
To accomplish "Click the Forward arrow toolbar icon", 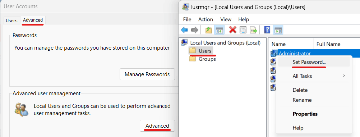I will [x=195, y=29].
